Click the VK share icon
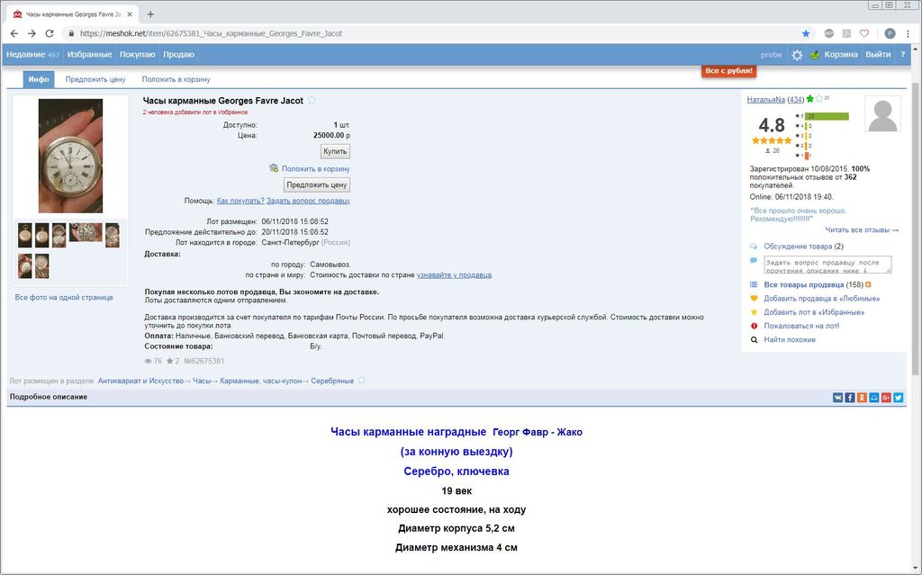 838,397
